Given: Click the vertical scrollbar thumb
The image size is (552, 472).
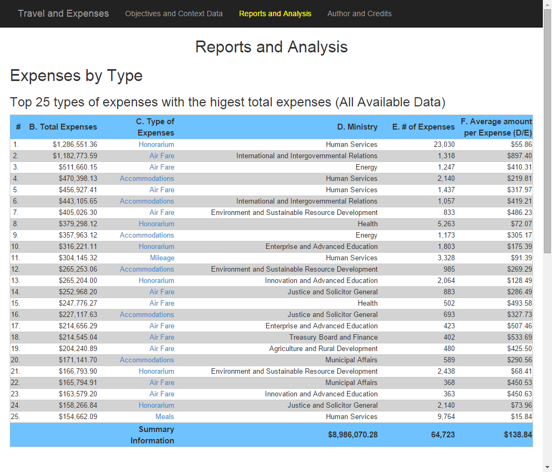Looking at the screenshot, I should pyautogui.click(x=547, y=130).
